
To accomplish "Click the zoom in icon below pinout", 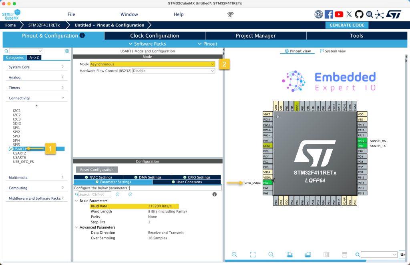I will (234, 255).
